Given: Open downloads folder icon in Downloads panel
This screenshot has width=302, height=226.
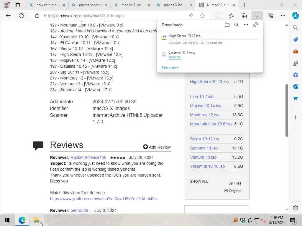Looking at the screenshot, I should pyautogui.click(x=227, y=25).
